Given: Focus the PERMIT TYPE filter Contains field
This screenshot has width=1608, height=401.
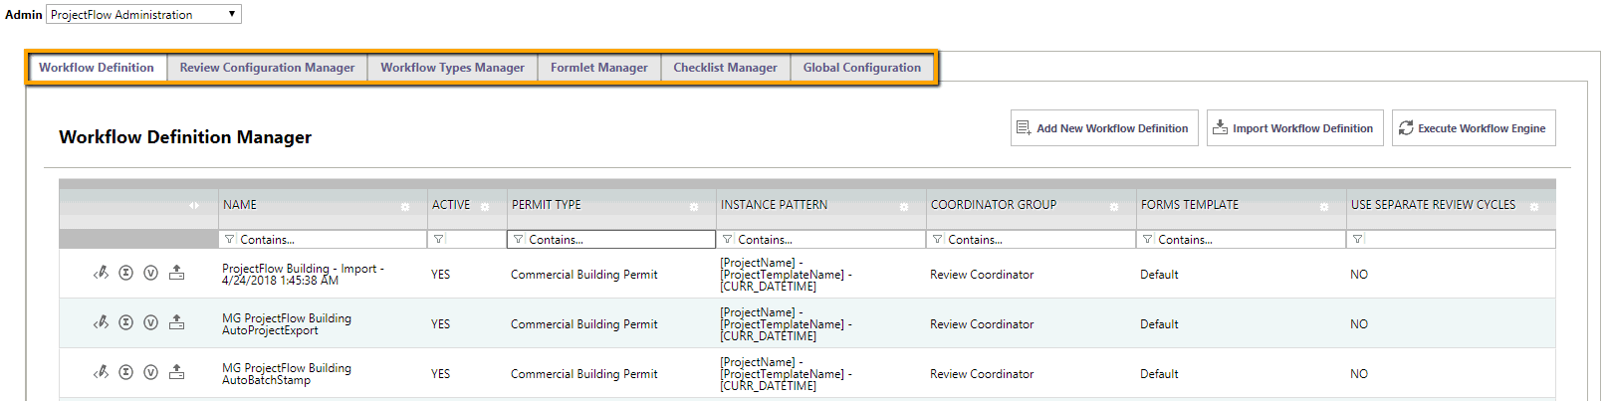Looking at the screenshot, I should (620, 240).
